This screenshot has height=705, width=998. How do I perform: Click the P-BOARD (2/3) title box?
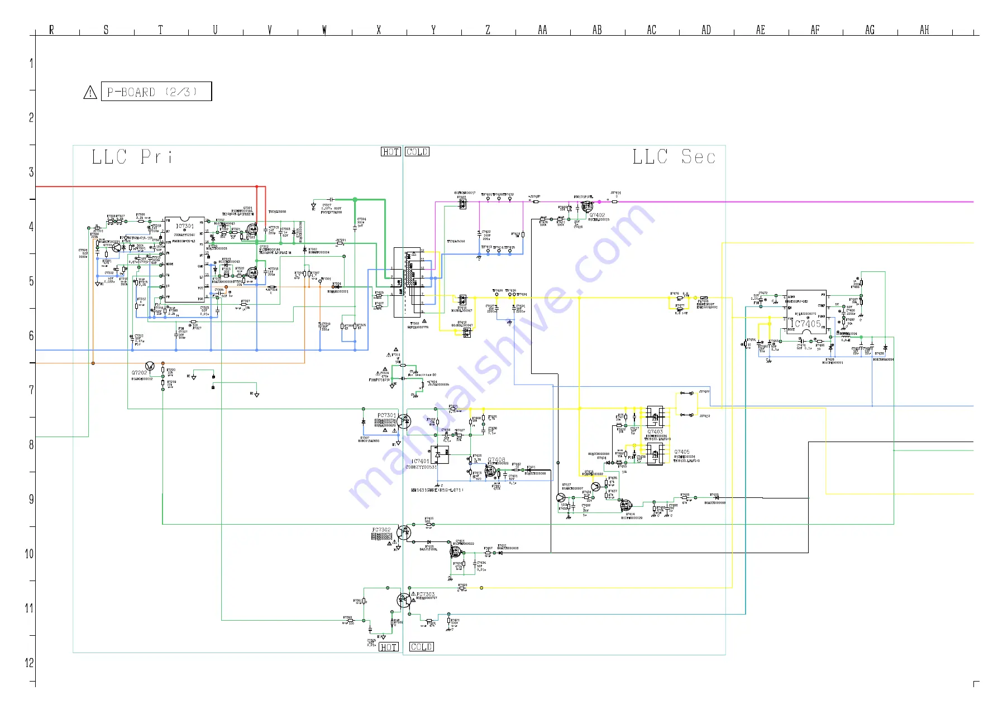coord(156,92)
